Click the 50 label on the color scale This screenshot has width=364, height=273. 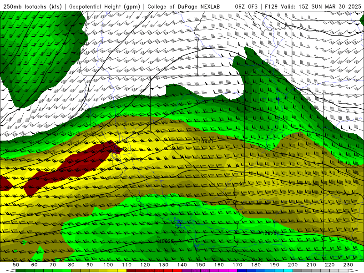point(16,265)
